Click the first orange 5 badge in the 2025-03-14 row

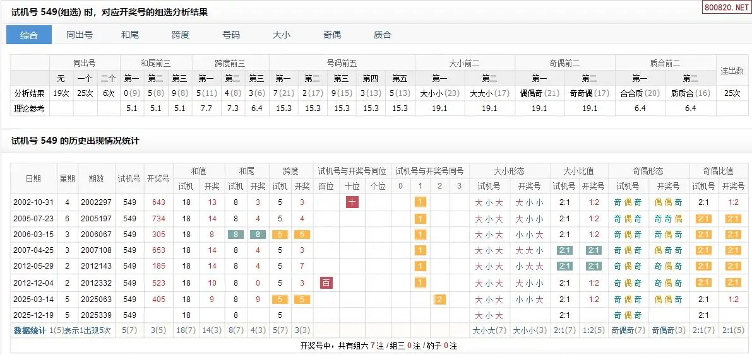[x=279, y=299]
